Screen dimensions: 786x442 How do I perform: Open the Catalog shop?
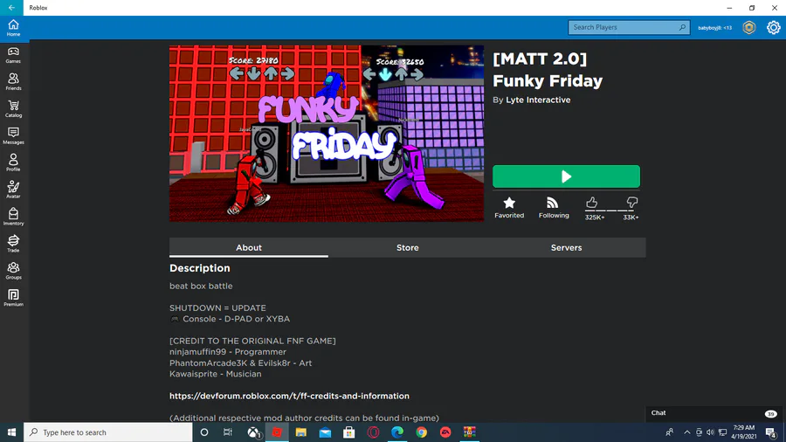point(13,108)
